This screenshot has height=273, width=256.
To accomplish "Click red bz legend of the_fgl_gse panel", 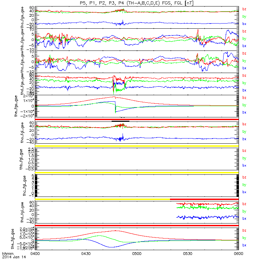I will [x=244, y=231].
